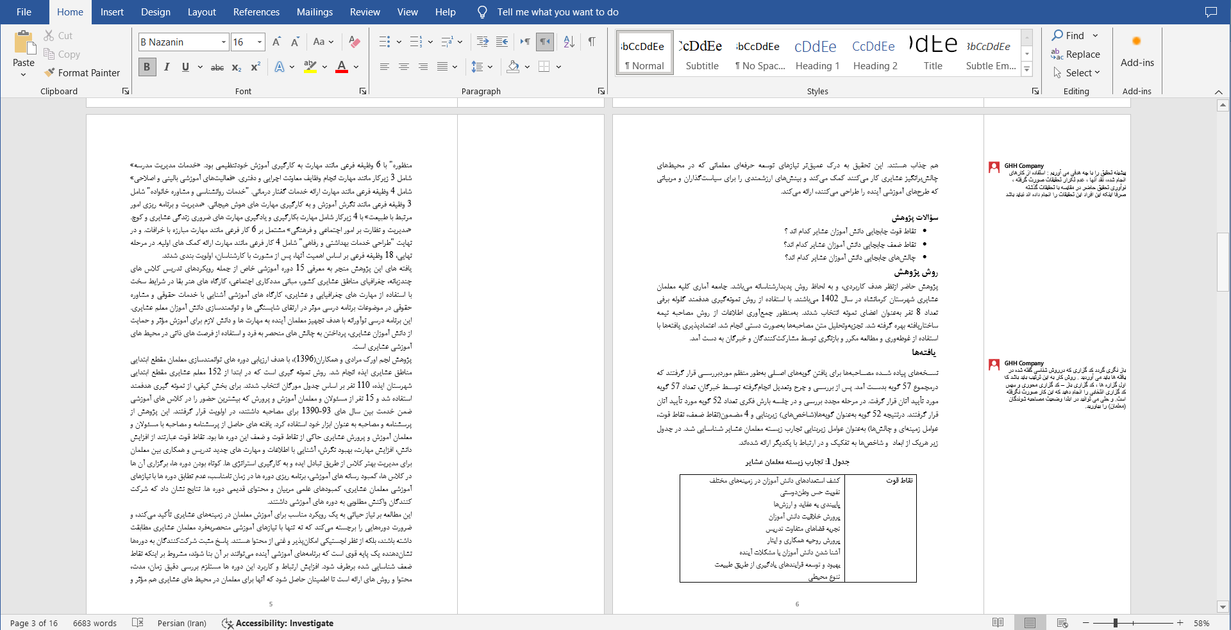The image size is (1231, 630).
Task: Apply yellow text highlight color
Action: pyautogui.click(x=310, y=67)
